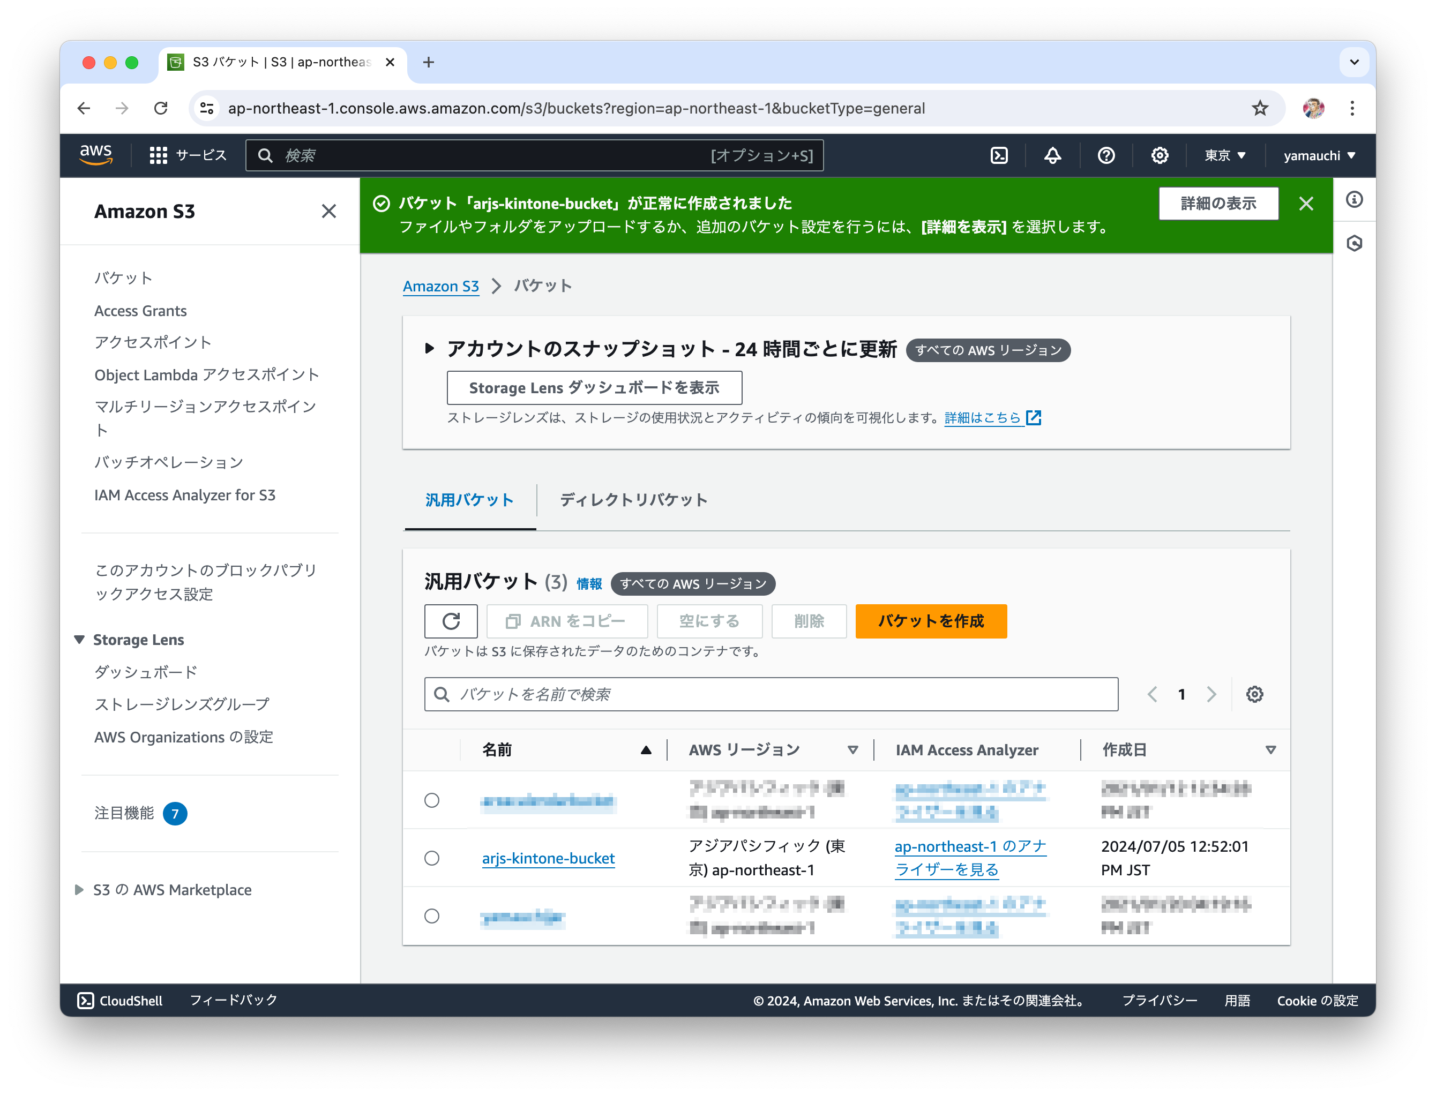Open the yamauchi account dropdown
Viewport: 1436px width, 1096px height.
[1319, 155]
